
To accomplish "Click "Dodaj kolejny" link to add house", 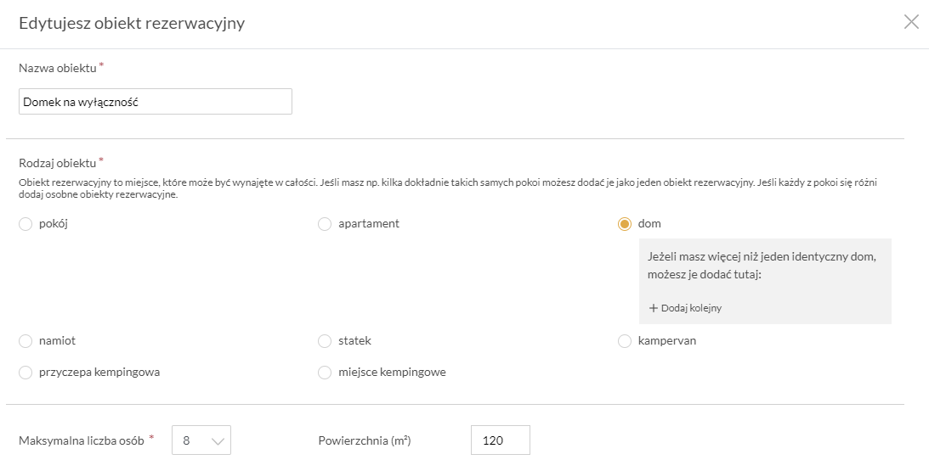I will tap(691, 308).
